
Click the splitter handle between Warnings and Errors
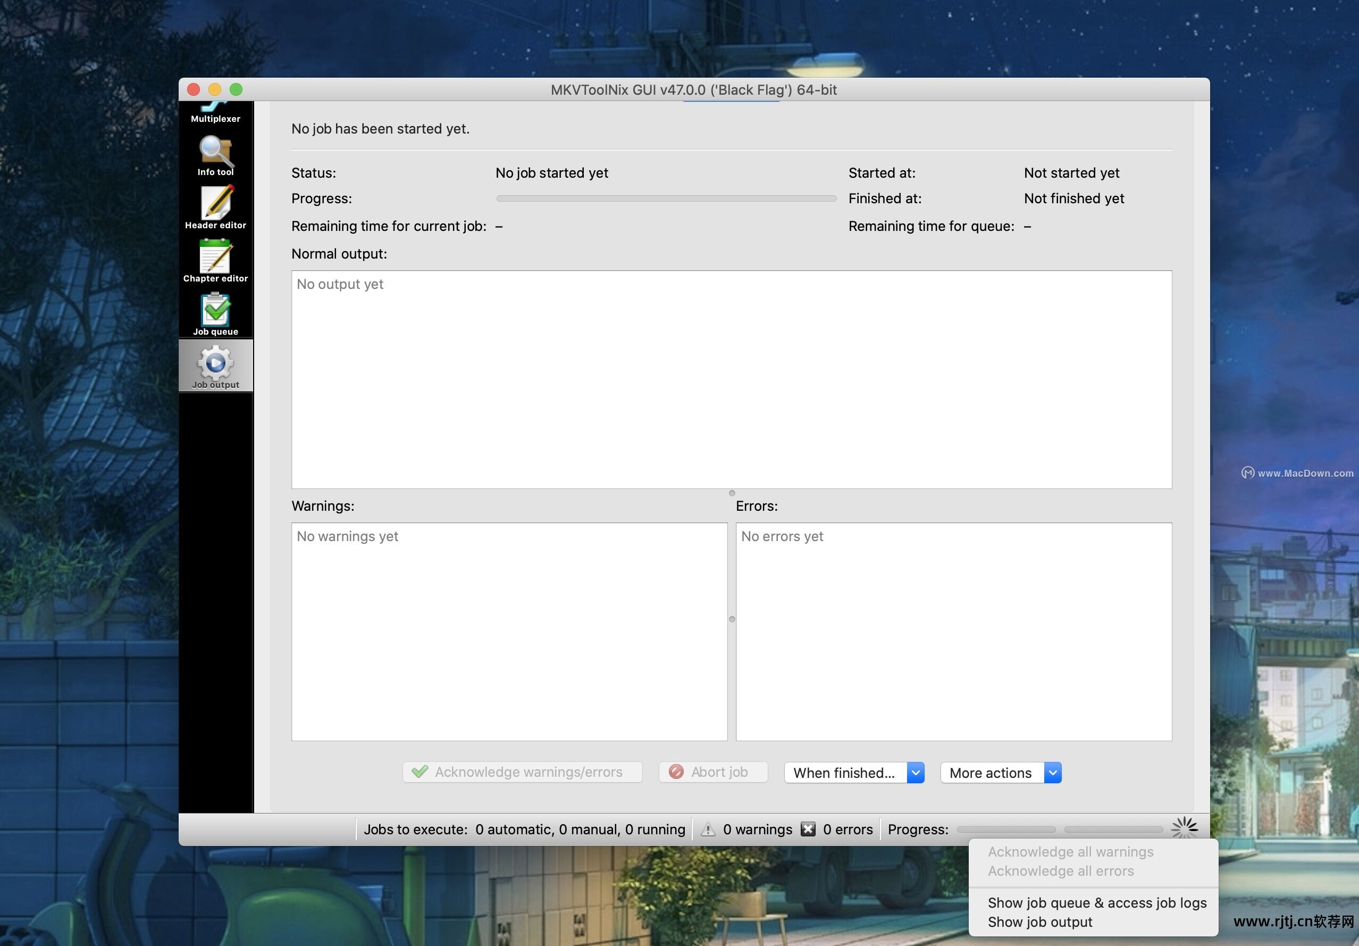point(732,619)
